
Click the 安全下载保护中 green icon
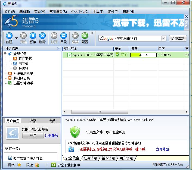53,165
